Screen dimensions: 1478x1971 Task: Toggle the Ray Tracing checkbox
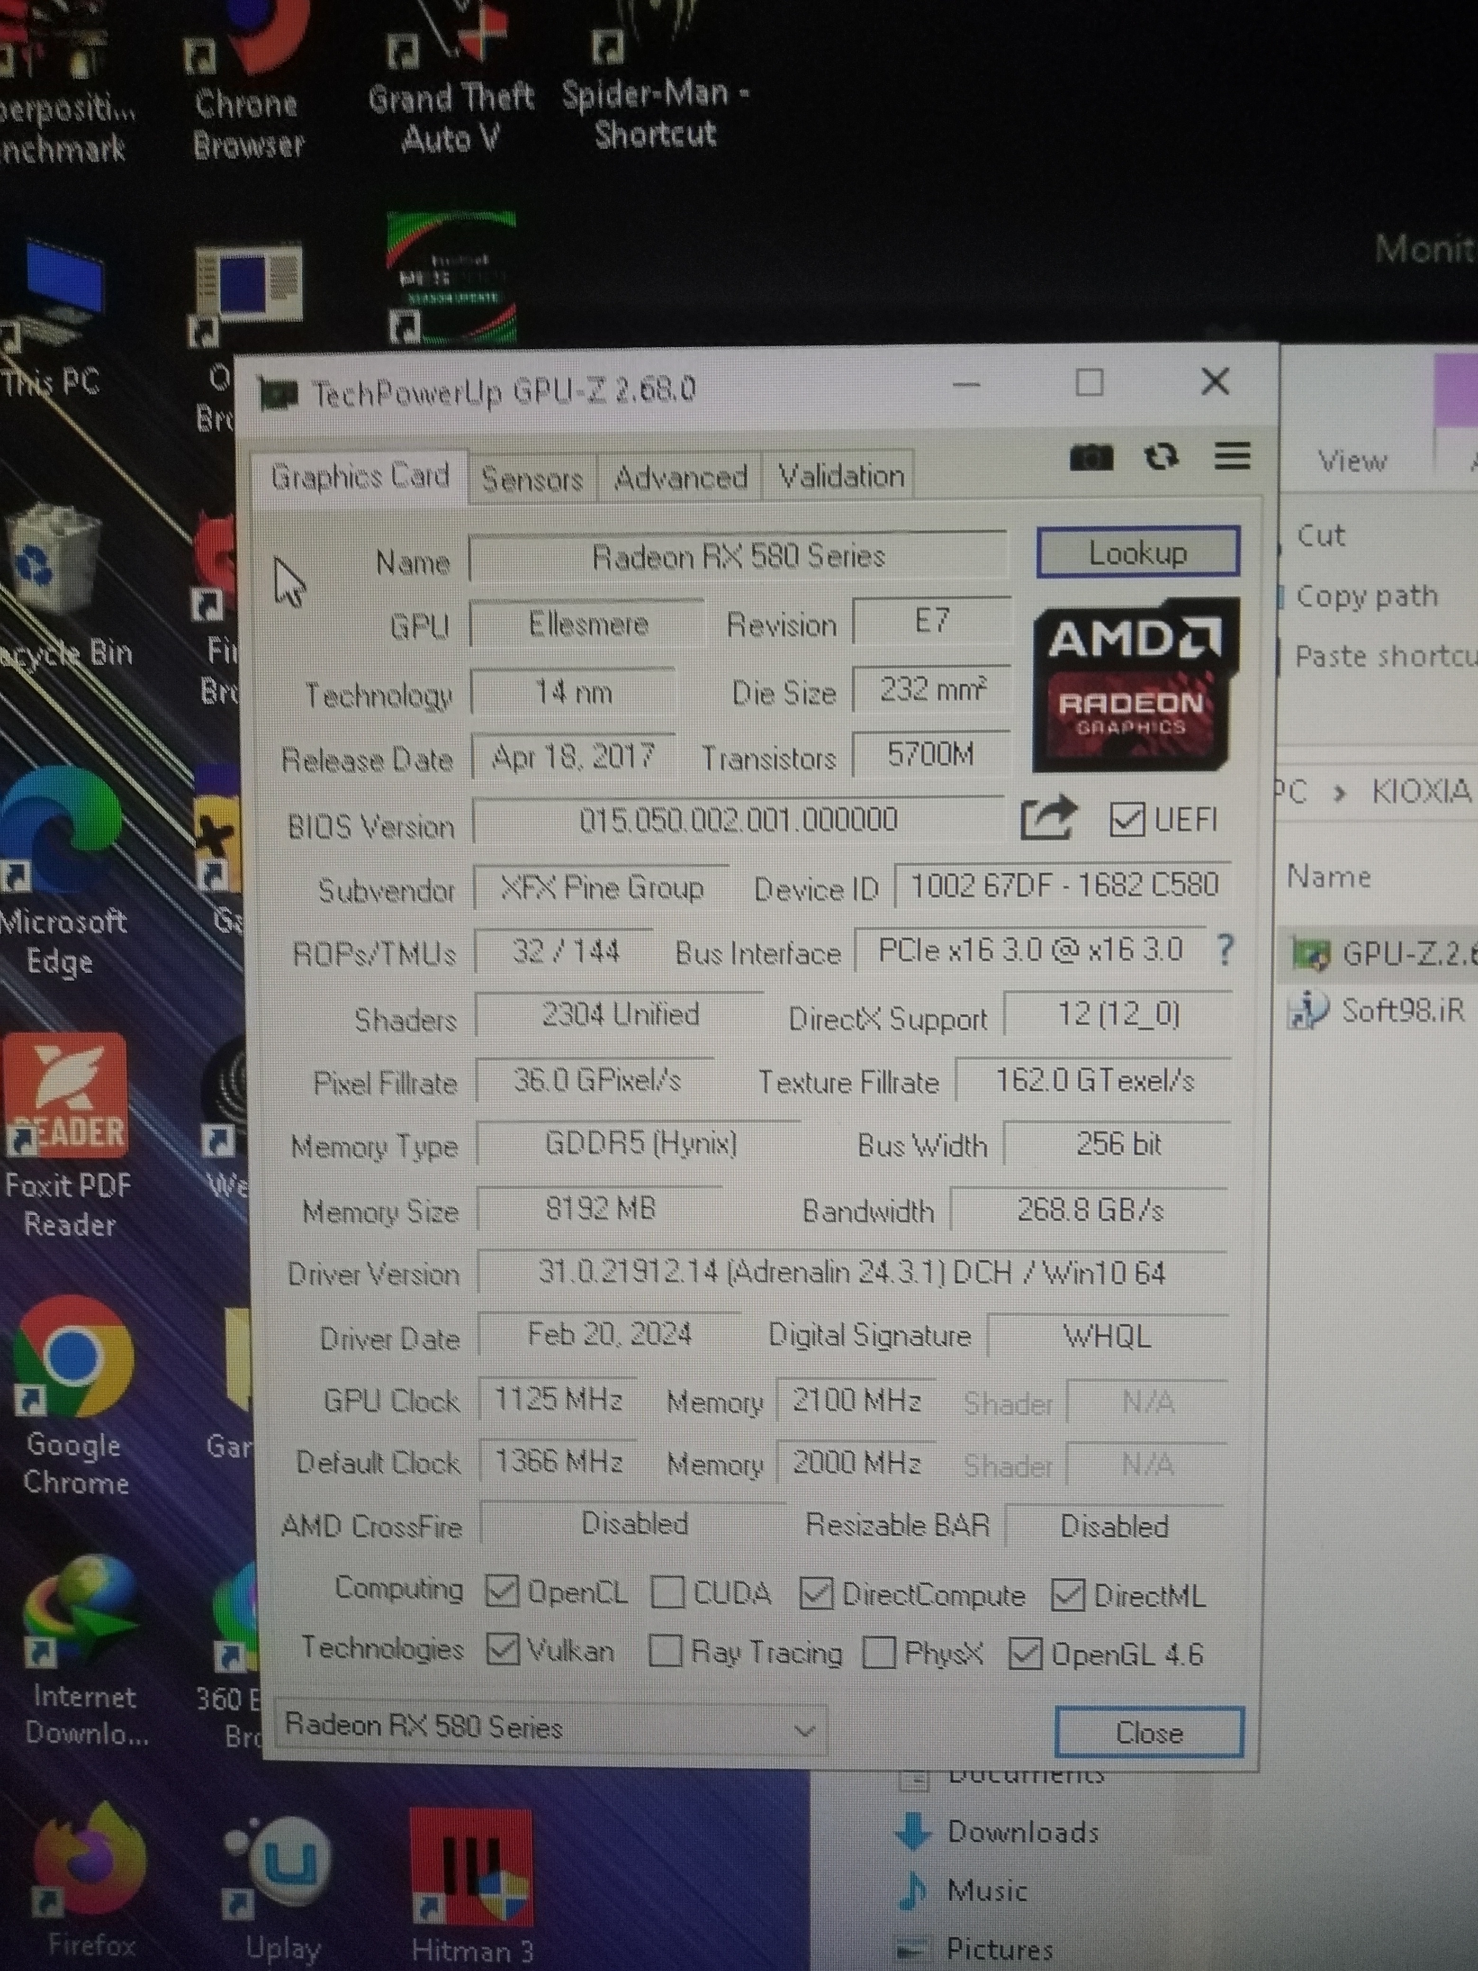(x=666, y=1650)
